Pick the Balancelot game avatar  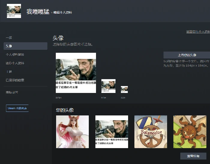(151, 132)
